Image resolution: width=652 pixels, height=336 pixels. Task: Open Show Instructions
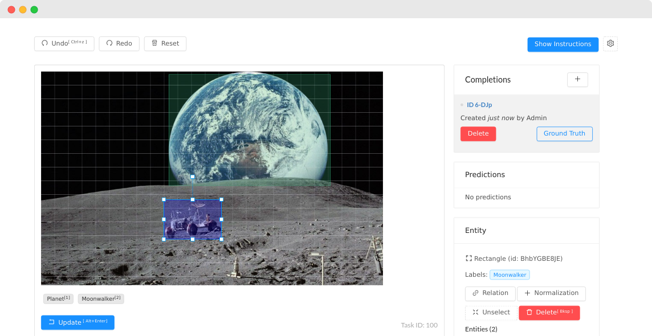pyautogui.click(x=563, y=44)
